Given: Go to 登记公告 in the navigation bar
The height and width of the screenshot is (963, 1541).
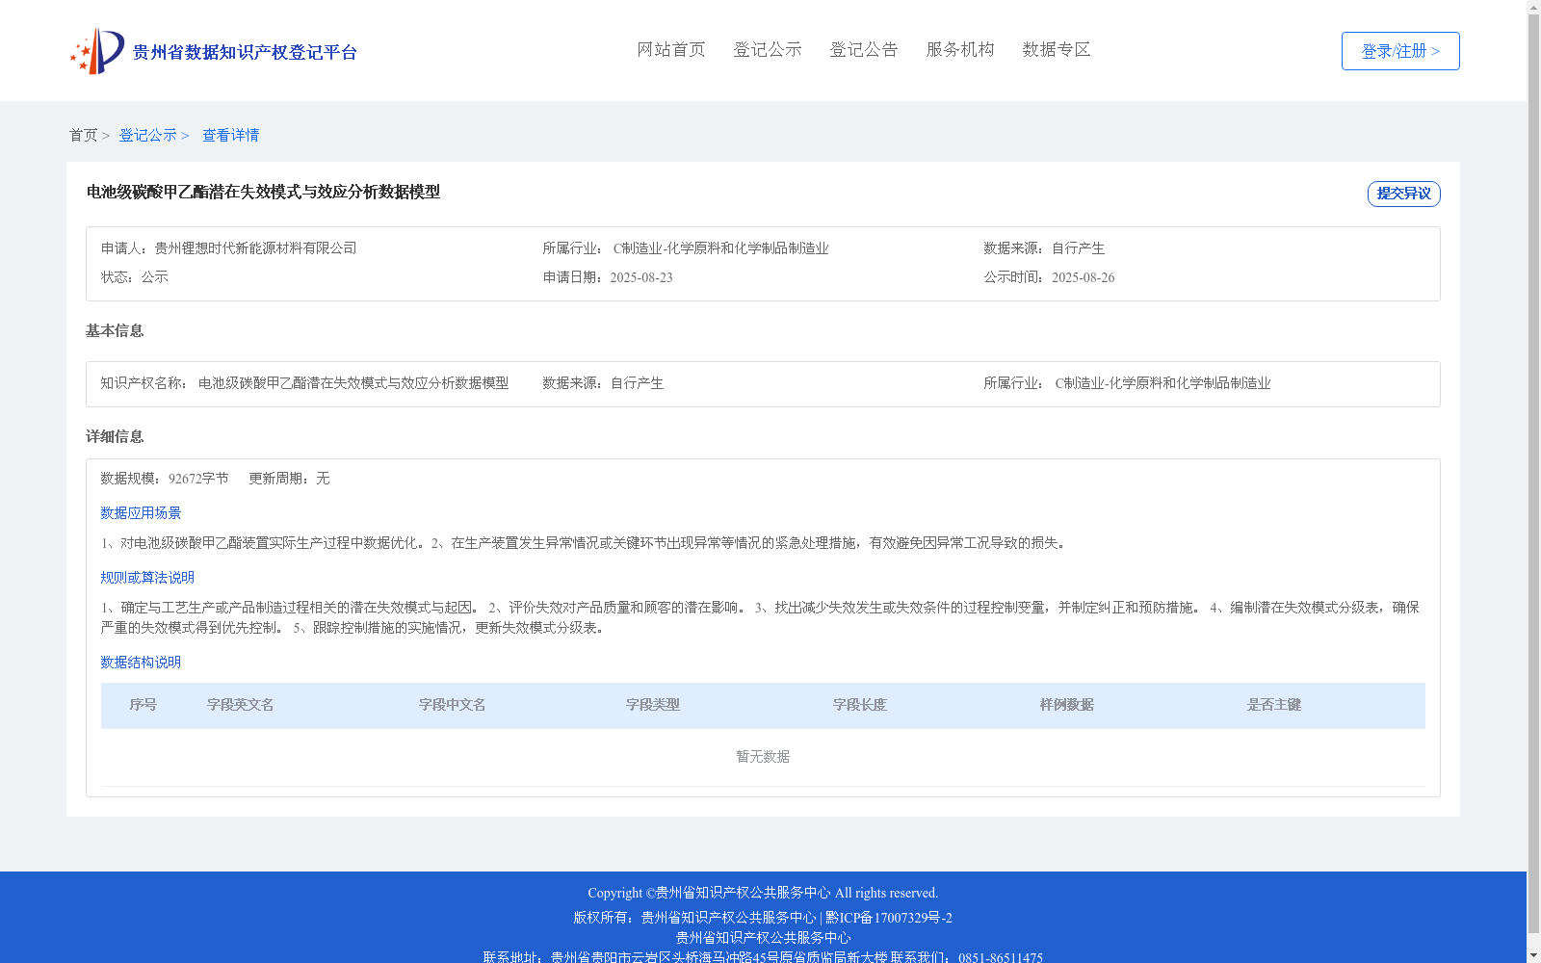Looking at the screenshot, I should [864, 49].
